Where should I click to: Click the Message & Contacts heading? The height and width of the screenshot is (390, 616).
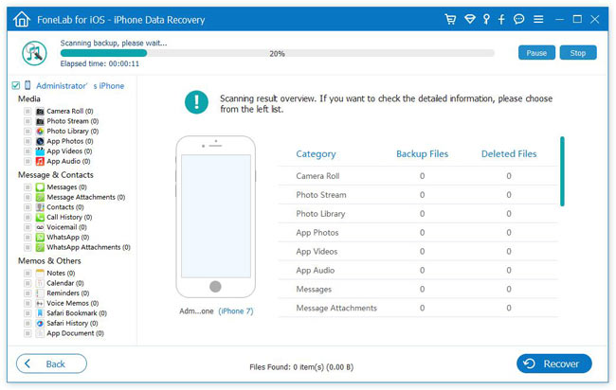[x=56, y=175]
